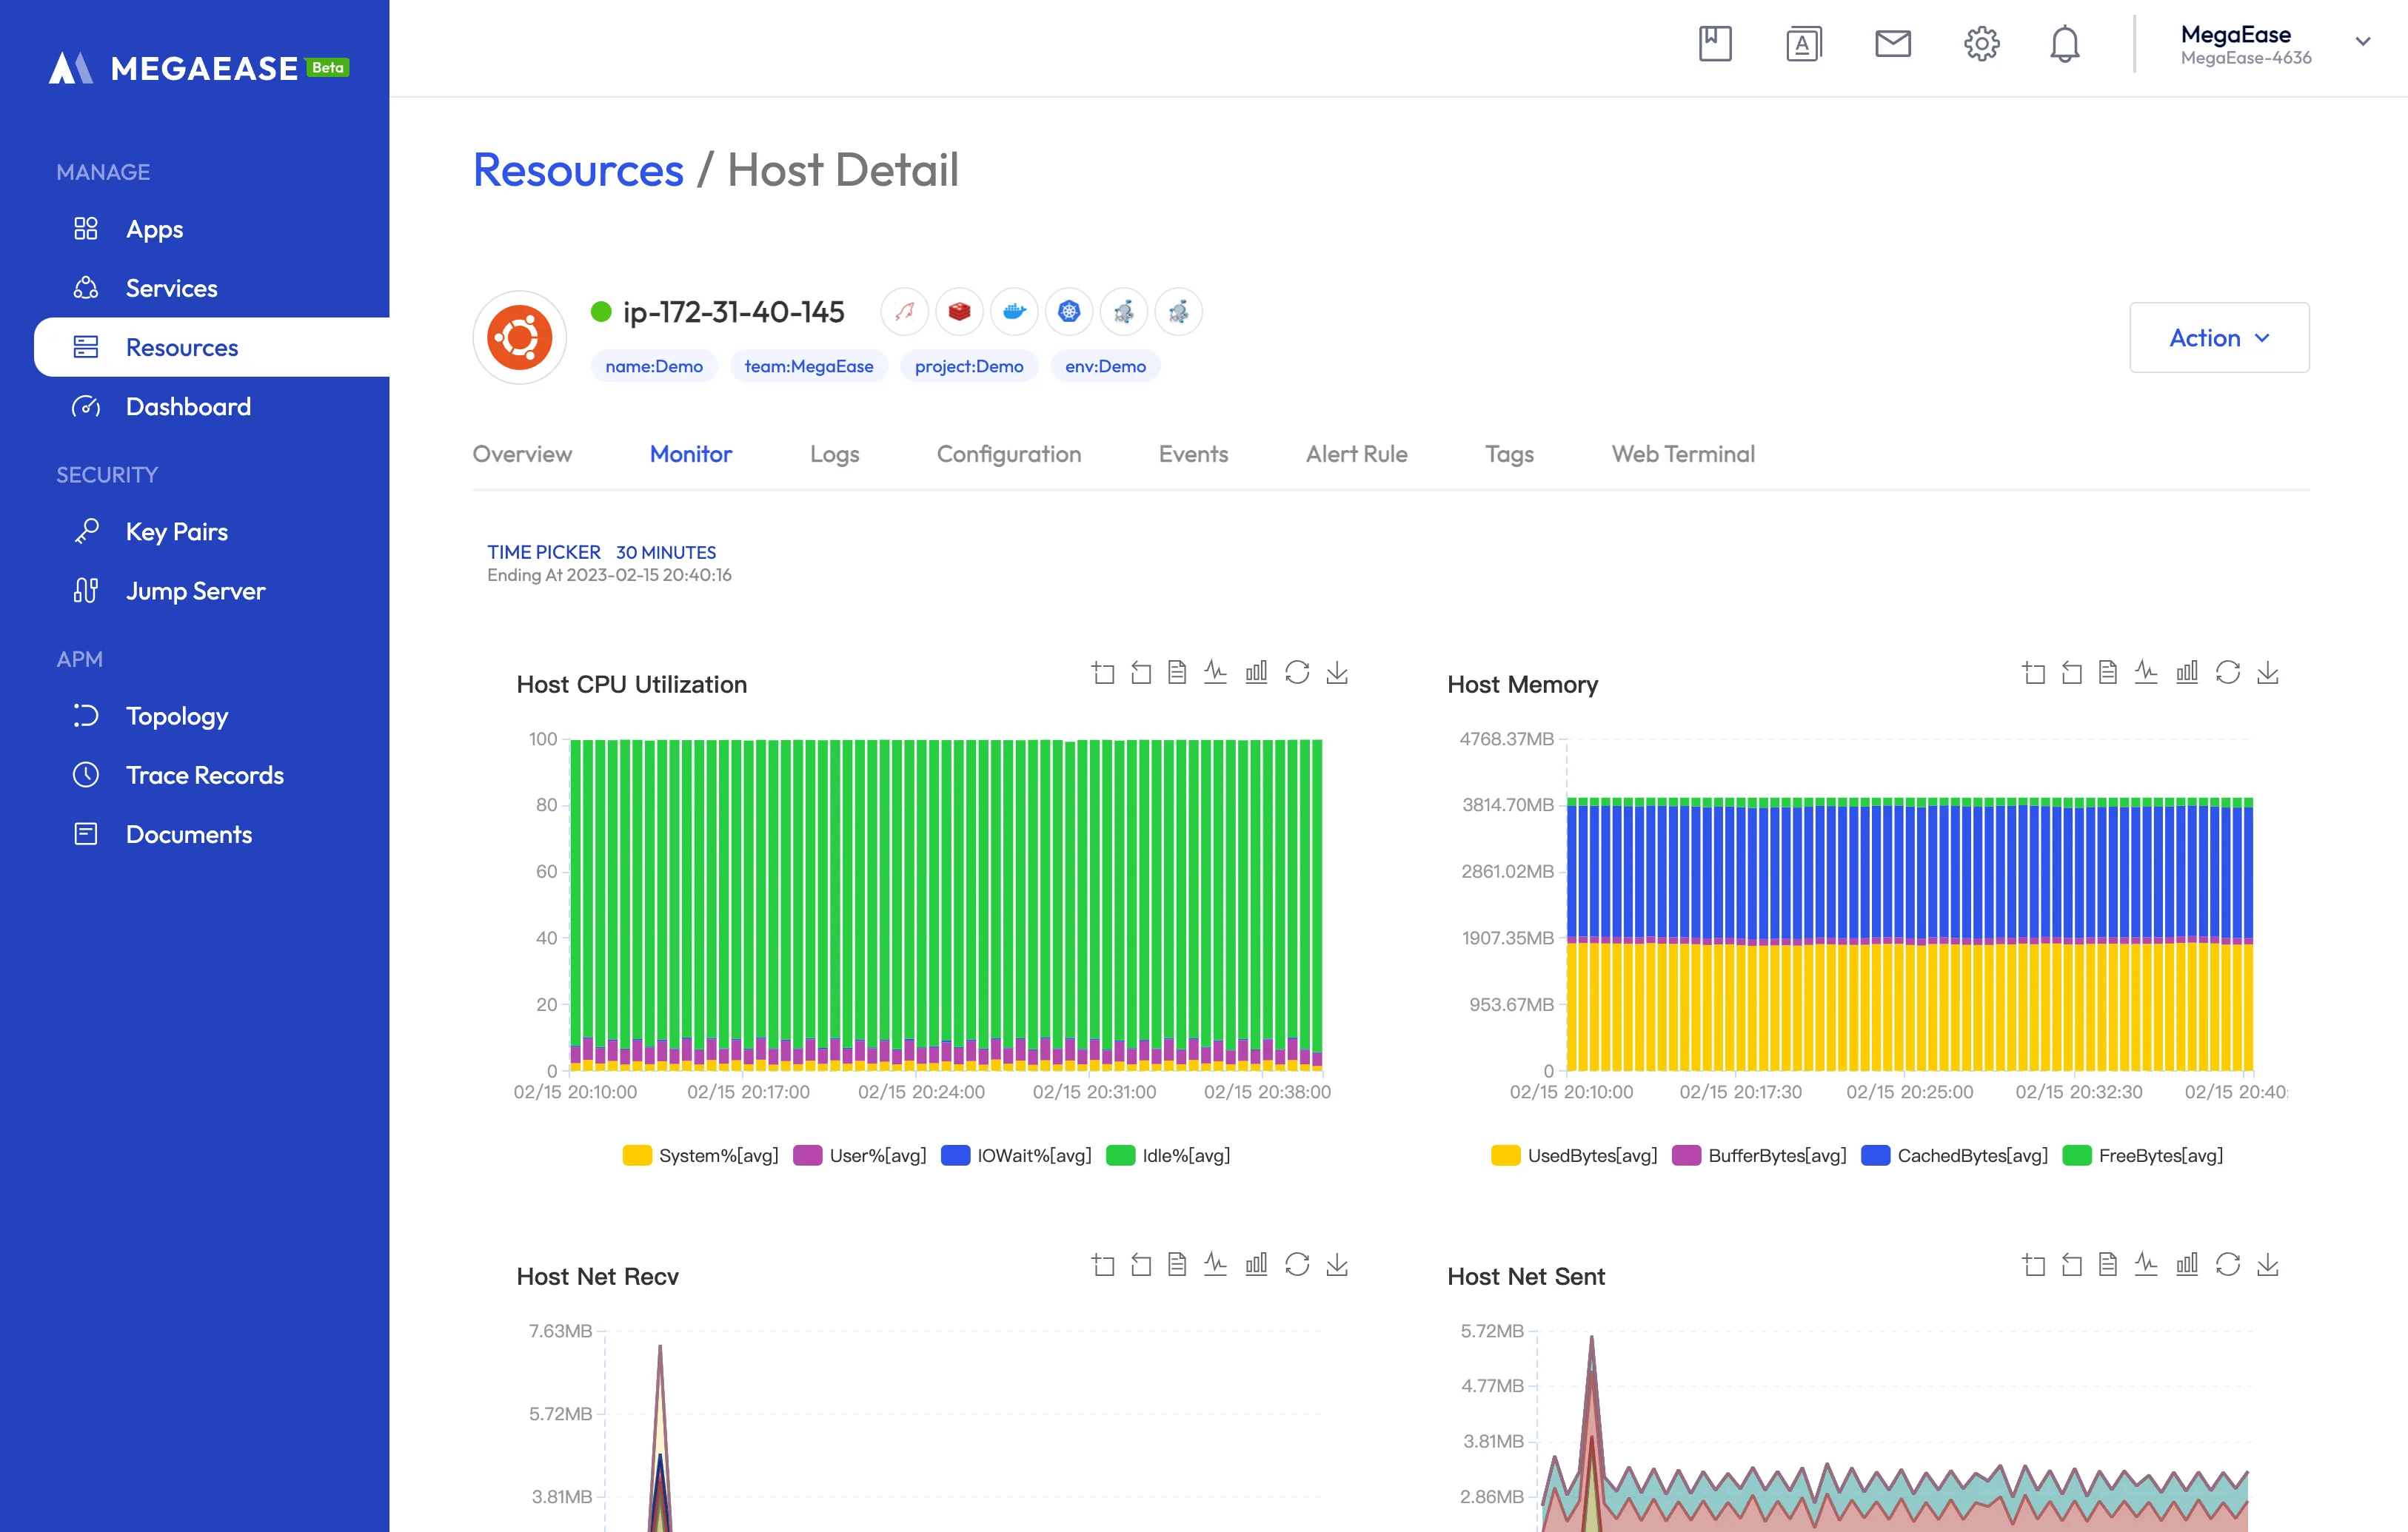
Task: Click the Resources breadcrumb link
Action: pyautogui.click(x=578, y=170)
